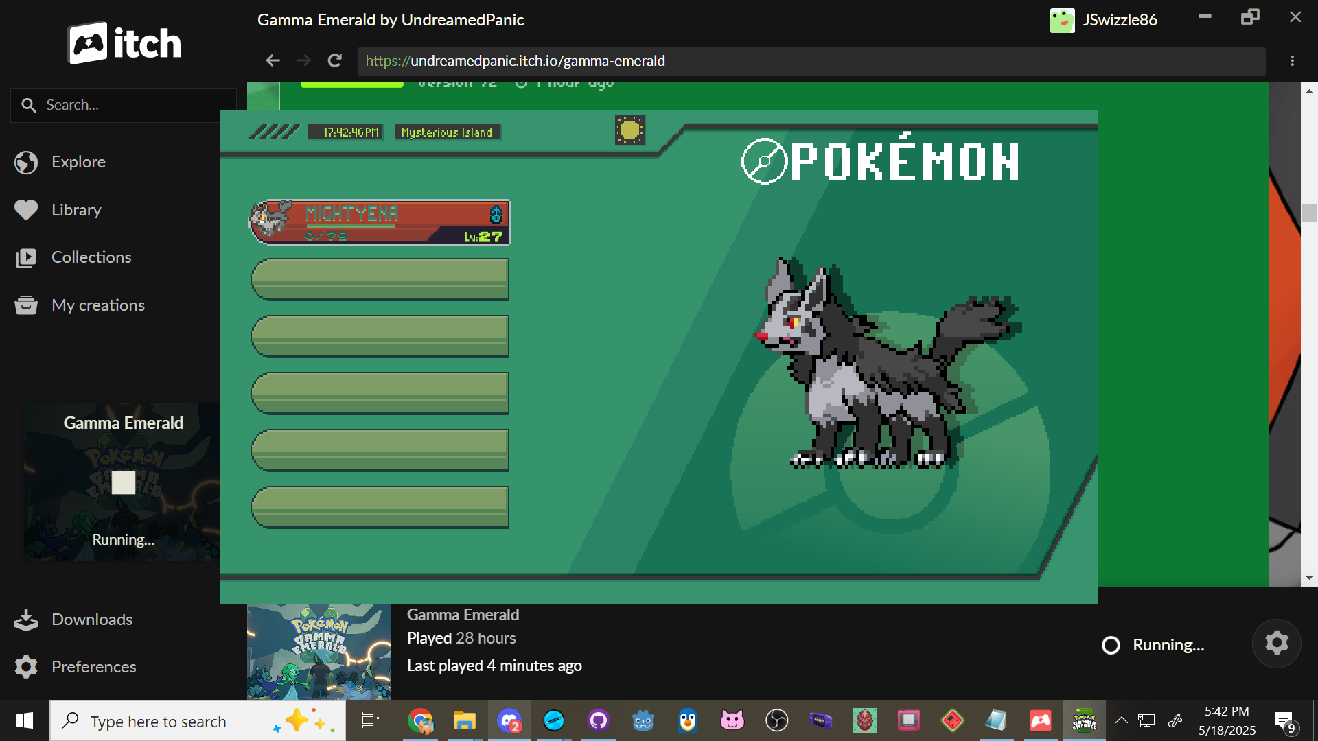This screenshot has height=741, width=1318.
Task: Open the itch app taskbar icon
Action: tap(1040, 721)
